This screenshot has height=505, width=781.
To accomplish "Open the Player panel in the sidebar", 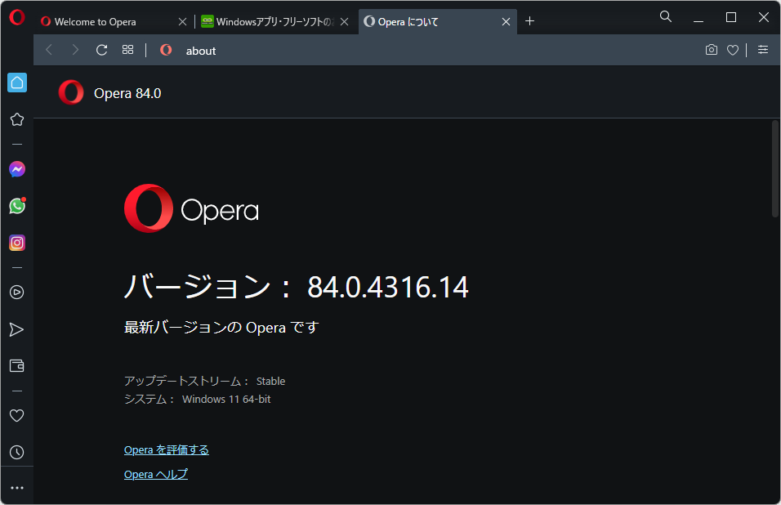I will 17,292.
